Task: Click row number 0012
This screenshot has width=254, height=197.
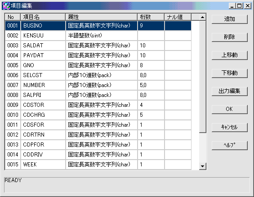Action: (13, 135)
